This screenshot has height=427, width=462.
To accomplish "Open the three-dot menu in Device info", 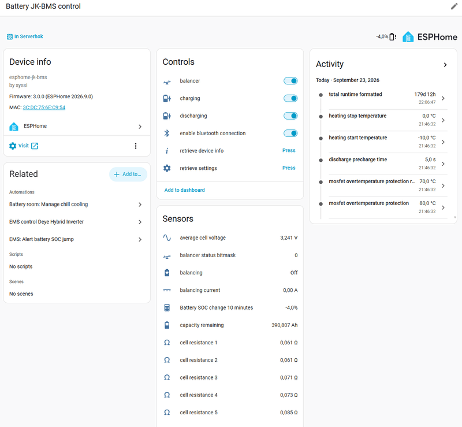I will 136,146.
